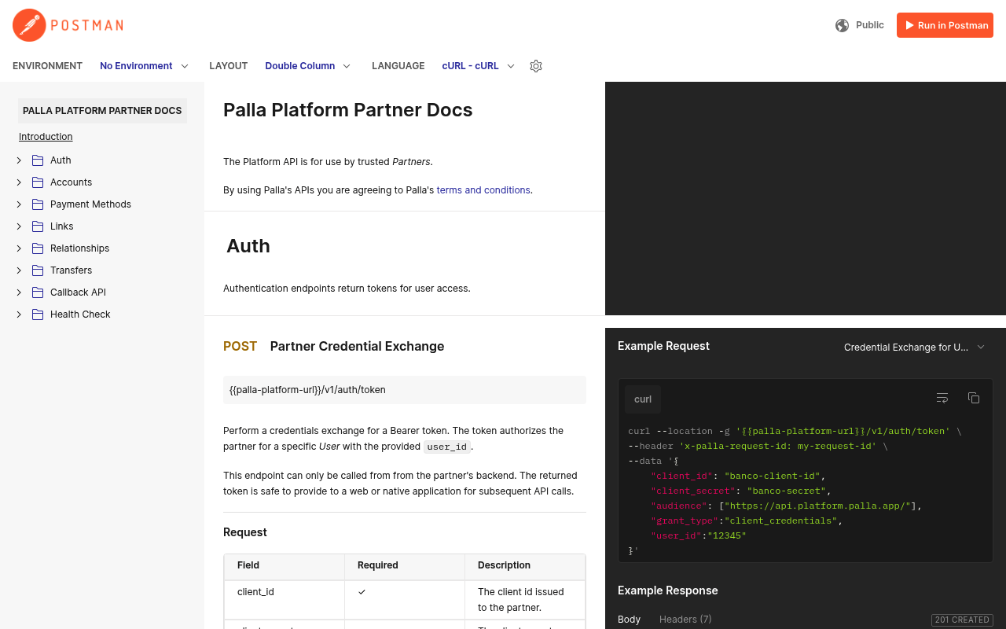
Task: Open the Credential Exchange example dropdown
Action: click(x=914, y=347)
